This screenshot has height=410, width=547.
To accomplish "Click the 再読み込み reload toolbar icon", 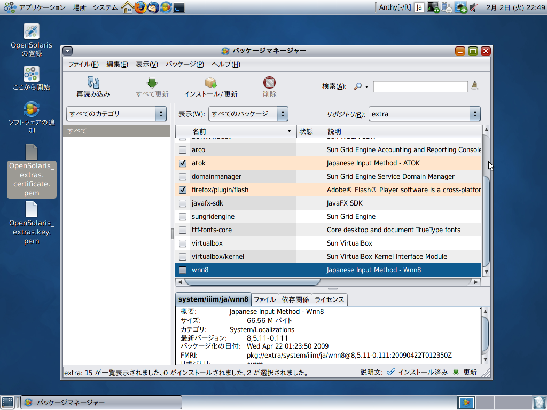I will (93, 83).
